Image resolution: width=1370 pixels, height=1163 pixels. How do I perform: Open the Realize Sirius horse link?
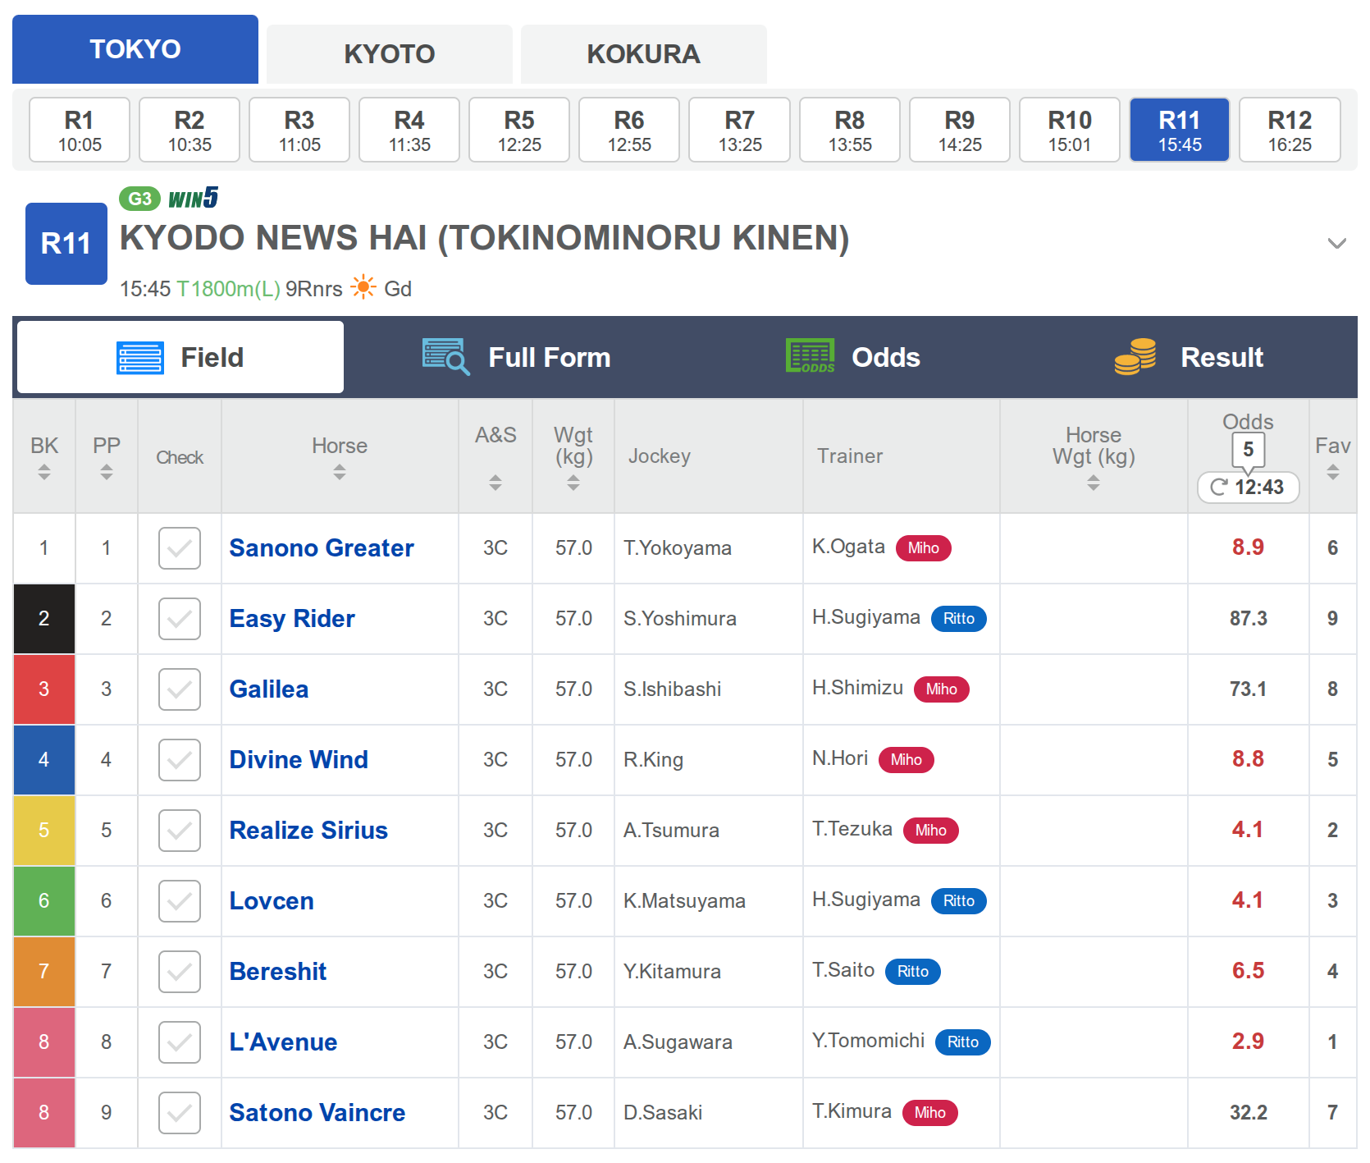308,831
